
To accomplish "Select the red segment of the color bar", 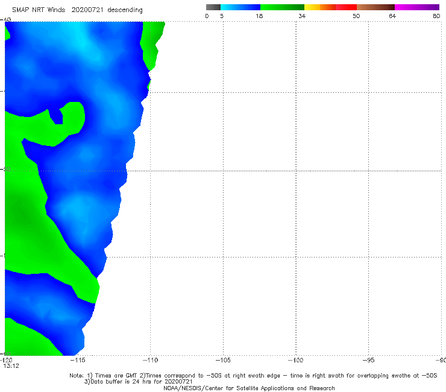I will pos(346,7).
